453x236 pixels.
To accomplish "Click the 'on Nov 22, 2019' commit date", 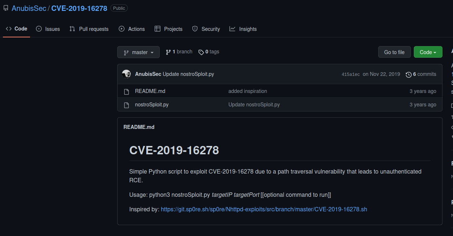I will [x=381, y=74].
